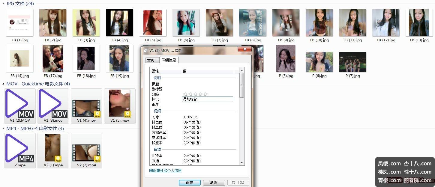Image resolution: width=435 pixels, height=187 pixels.
Task: Click the FB (1).jpg file icon
Action: pos(19,23)
